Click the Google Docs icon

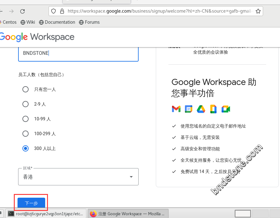point(213,109)
